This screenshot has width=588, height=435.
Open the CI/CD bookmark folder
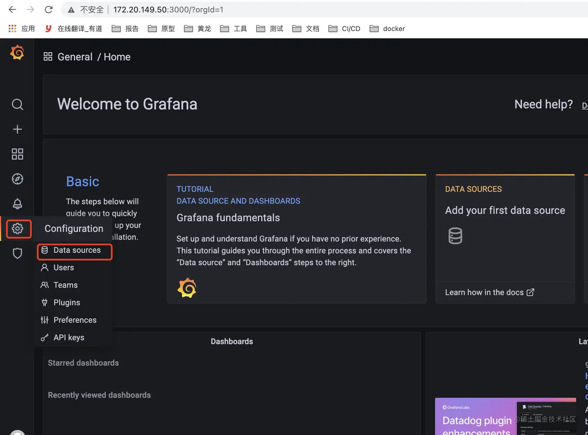344,28
